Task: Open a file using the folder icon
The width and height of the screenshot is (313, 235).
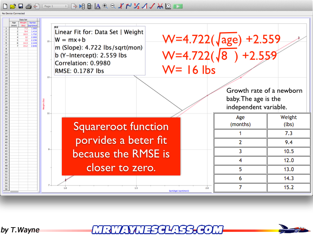Action: (13, 6)
